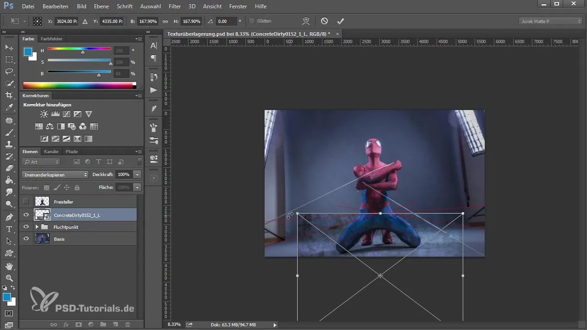The width and height of the screenshot is (587, 330).
Task: Switch to the Farbfelder tab
Action: (x=51, y=39)
